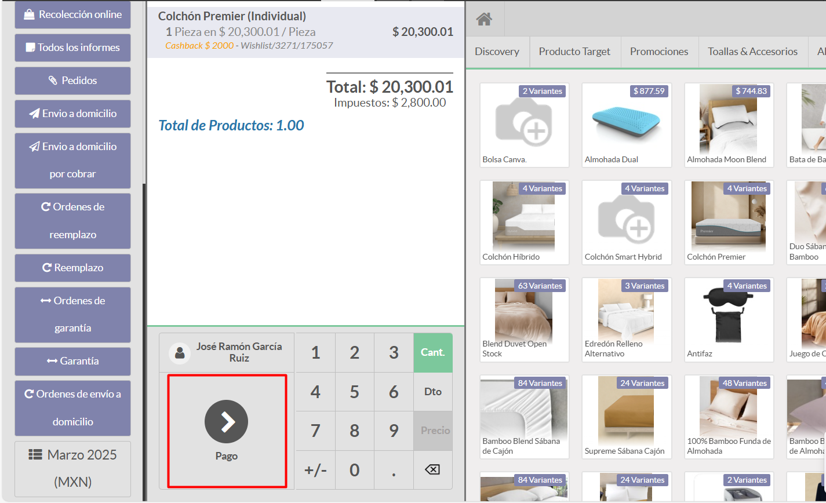
Task: Select the Bolsa Canva. product
Action: (x=525, y=125)
